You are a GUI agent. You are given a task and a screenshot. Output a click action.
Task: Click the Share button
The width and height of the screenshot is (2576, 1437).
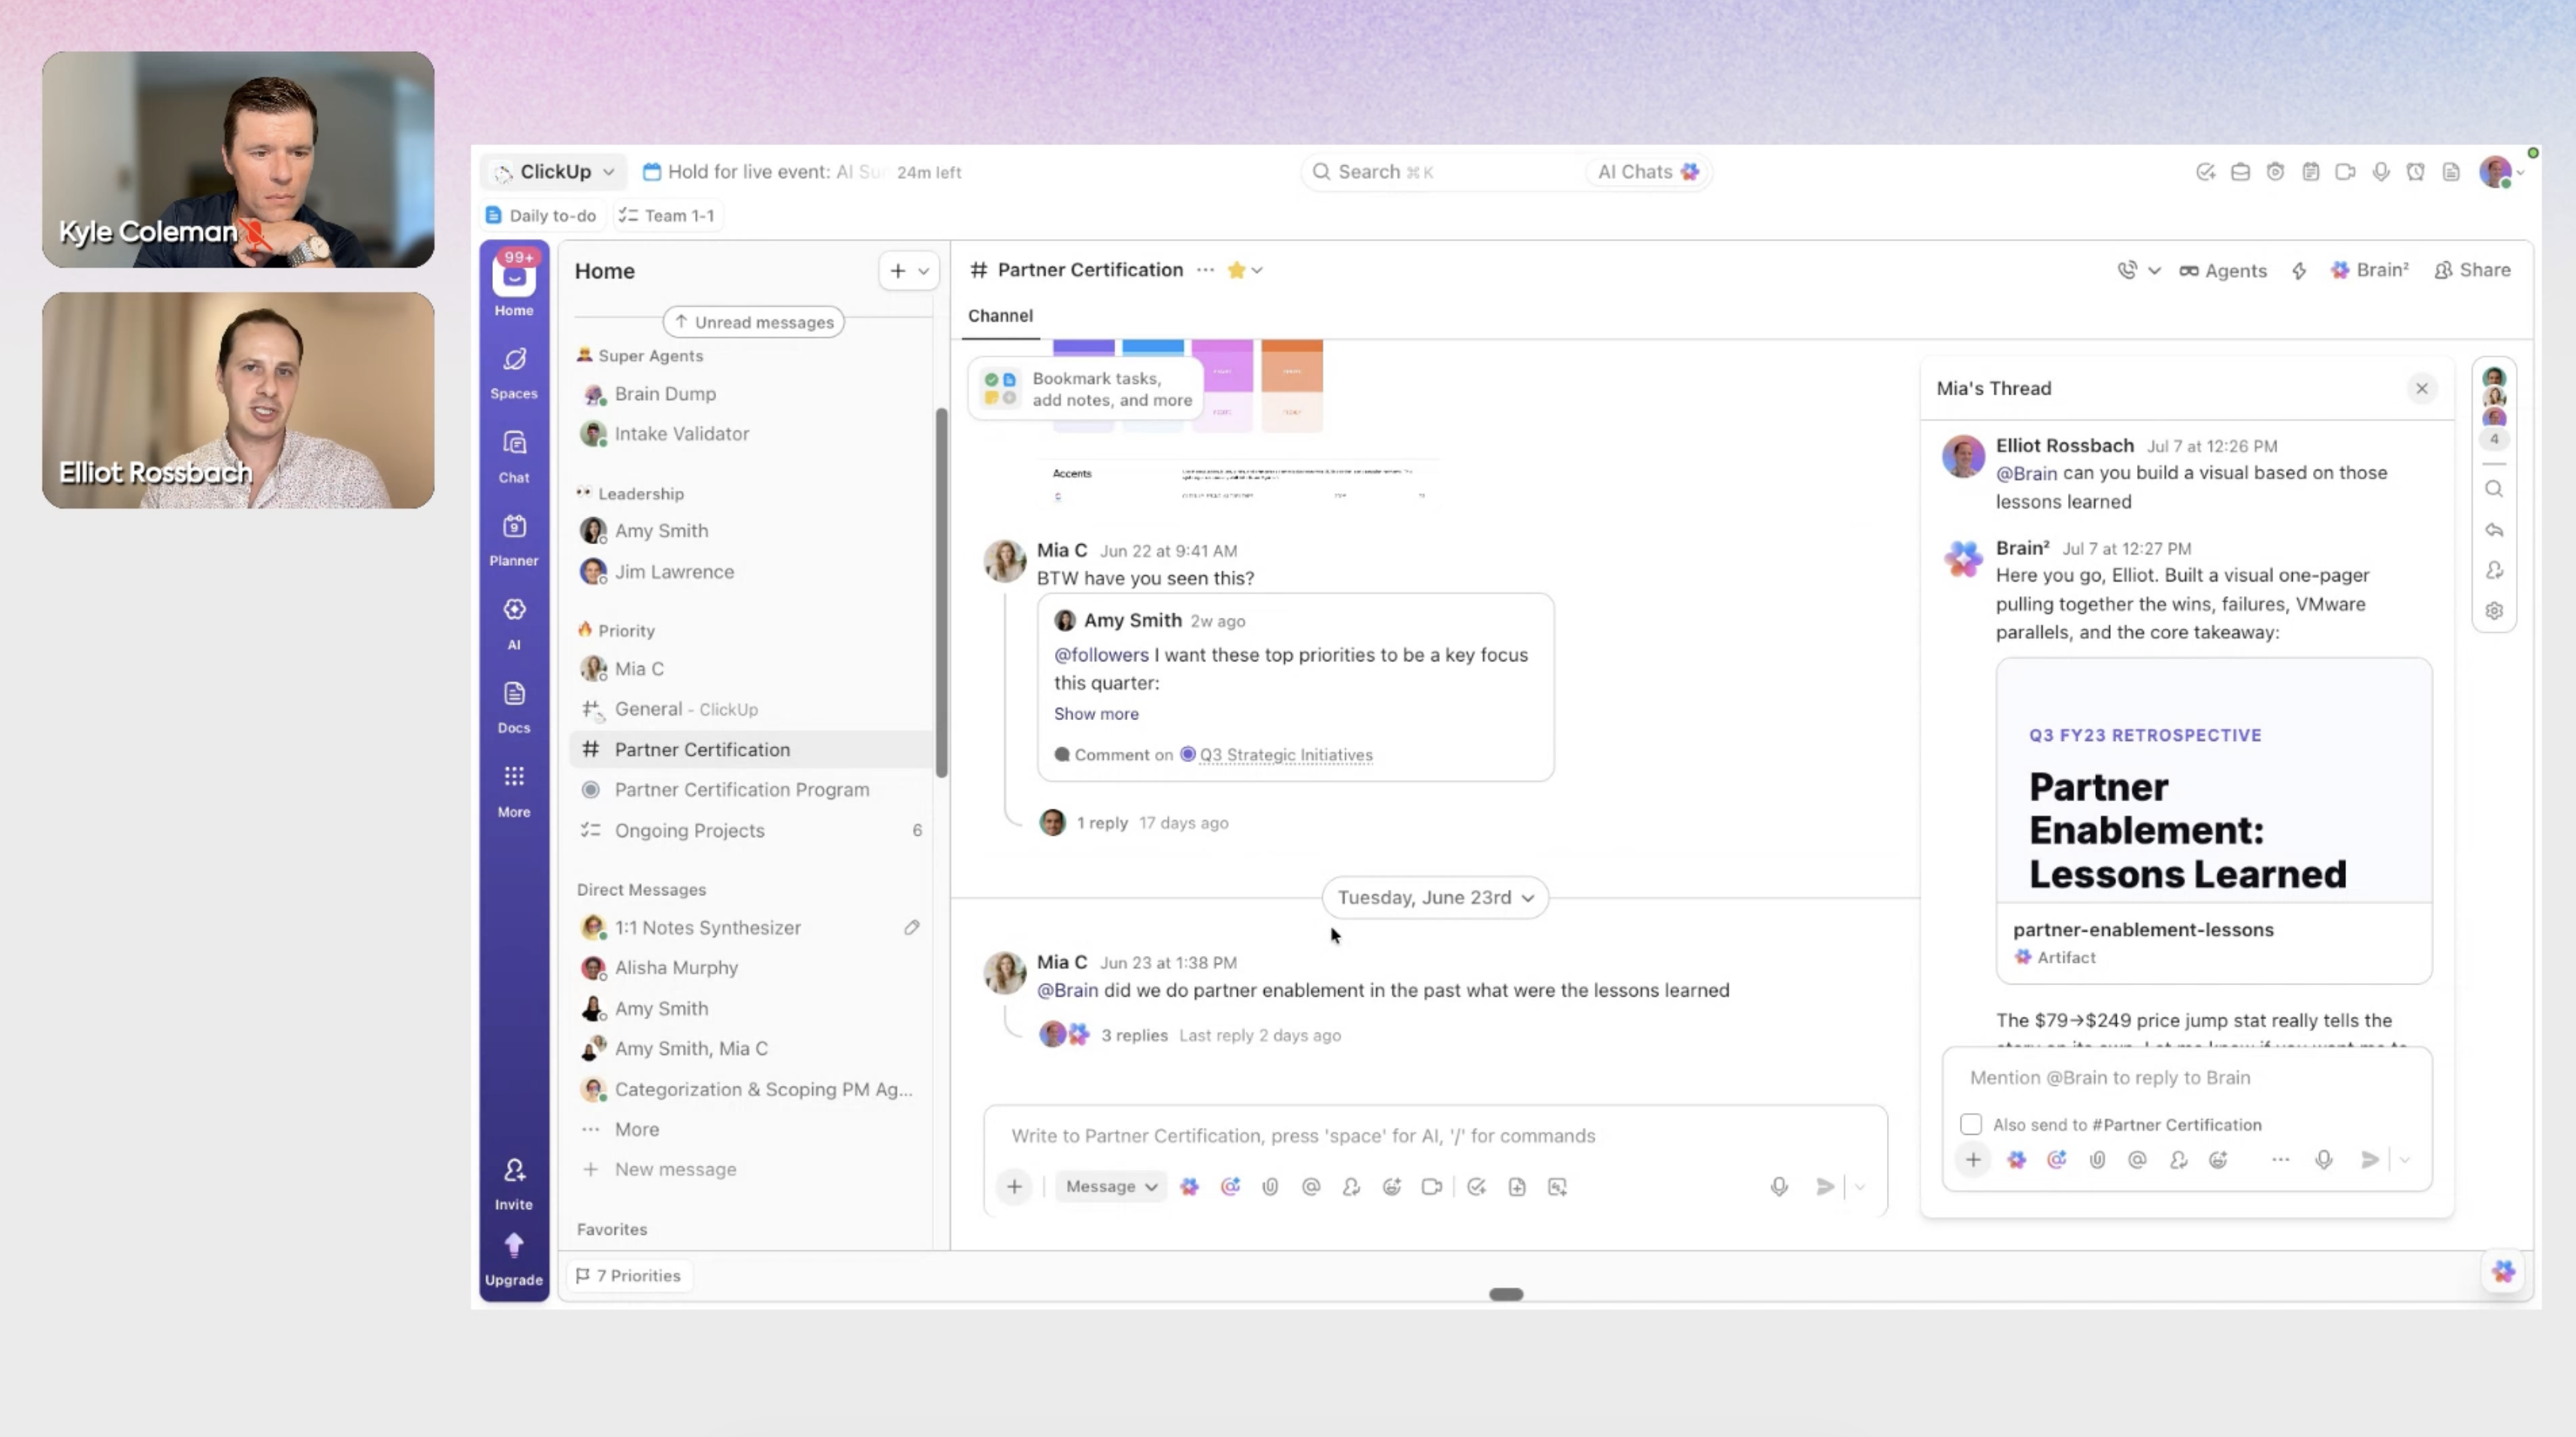pos(2473,270)
